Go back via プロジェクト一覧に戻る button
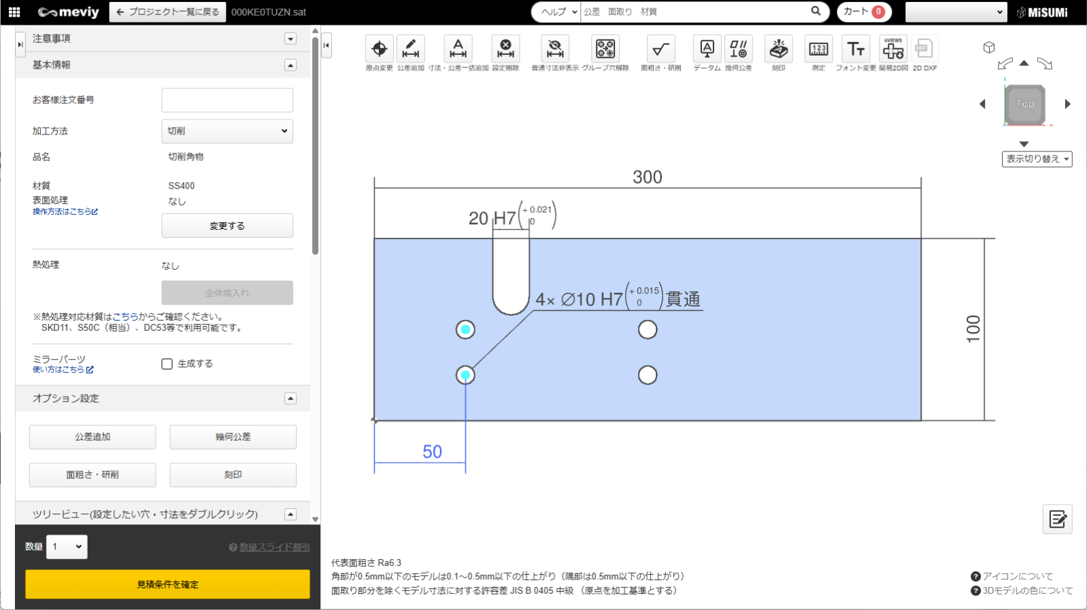 (x=167, y=12)
